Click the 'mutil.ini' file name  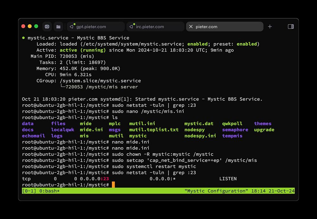pos(142,124)
